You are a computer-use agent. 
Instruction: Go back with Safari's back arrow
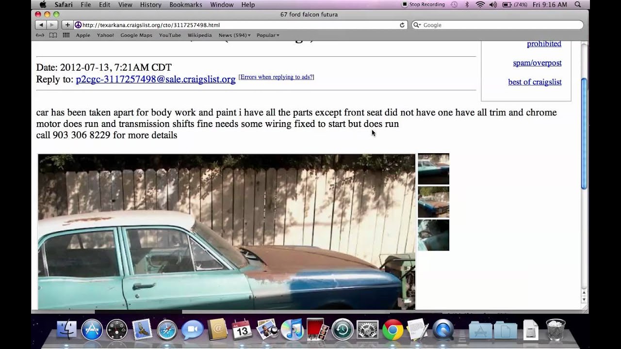click(41, 25)
